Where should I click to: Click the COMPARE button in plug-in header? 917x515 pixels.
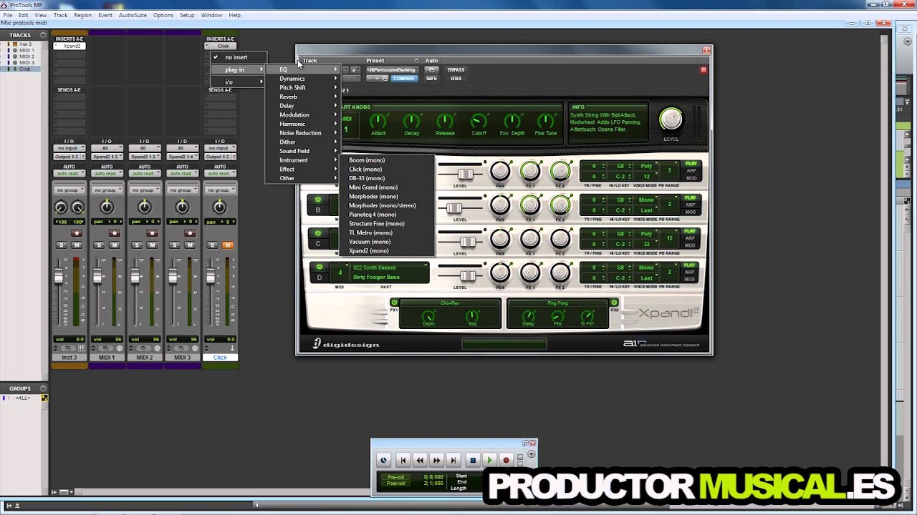pyautogui.click(x=403, y=78)
